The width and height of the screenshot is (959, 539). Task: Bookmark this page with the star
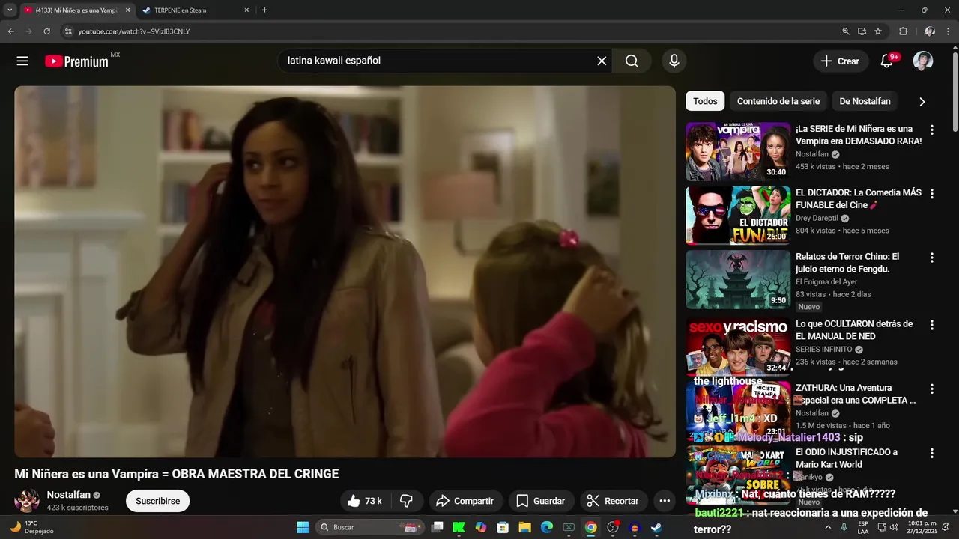pyautogui.click(x=878, y=31)
